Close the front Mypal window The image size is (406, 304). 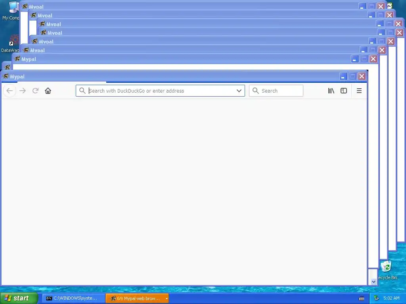tap(362, 76)
